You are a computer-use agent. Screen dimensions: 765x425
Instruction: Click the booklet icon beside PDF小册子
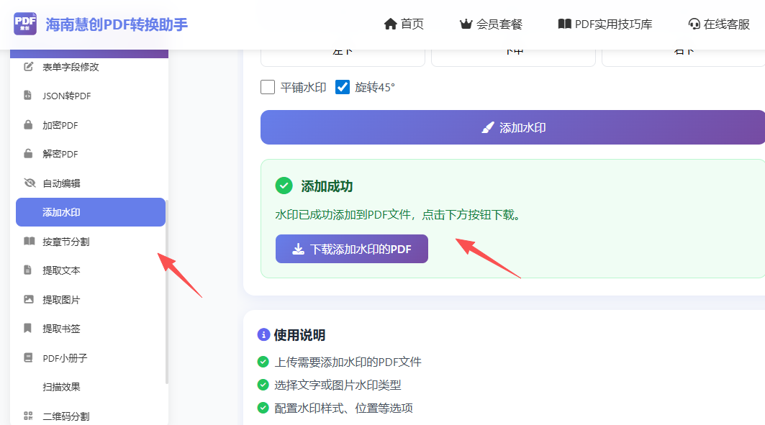[x=28, y=357]
